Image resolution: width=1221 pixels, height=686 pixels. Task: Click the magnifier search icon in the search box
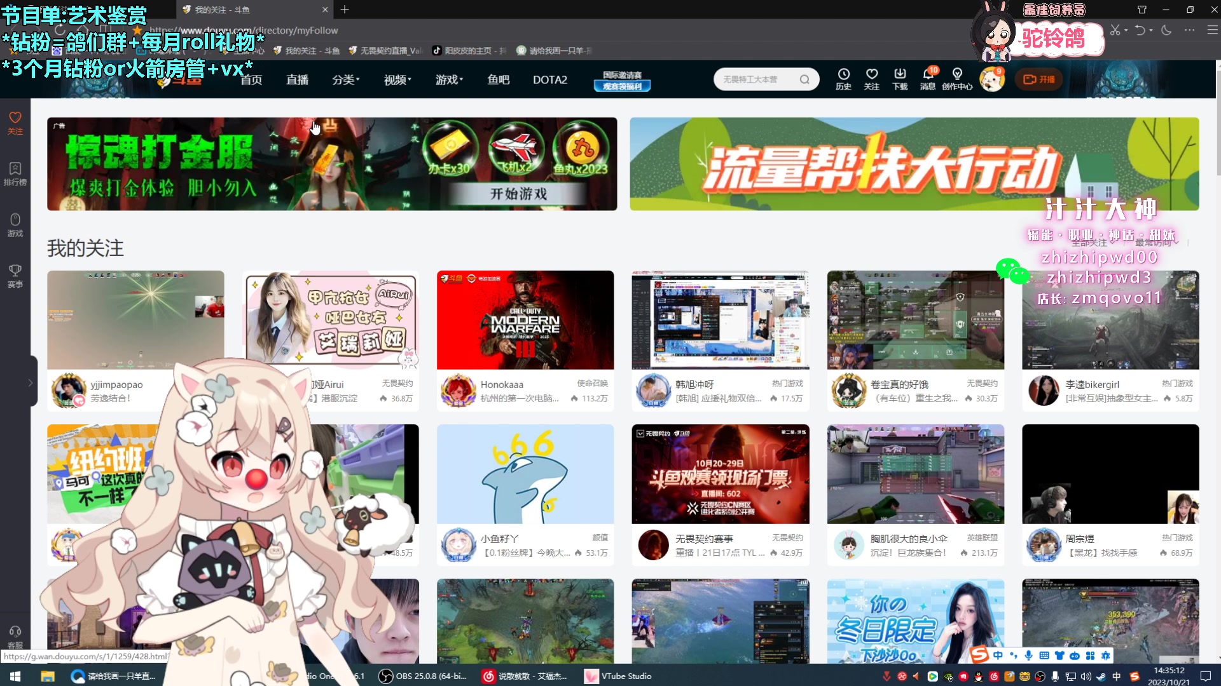[804, 79]
